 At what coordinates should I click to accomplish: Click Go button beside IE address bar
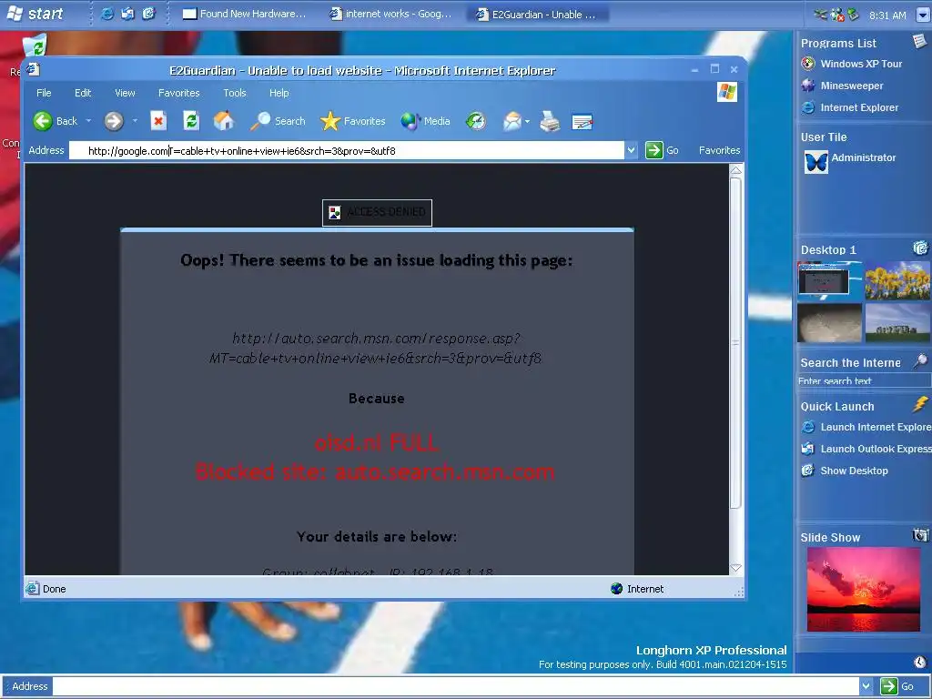point(663,150)
